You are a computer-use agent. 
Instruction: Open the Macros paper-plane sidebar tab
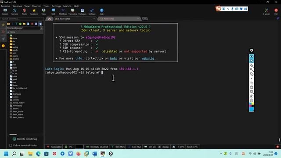[3, 39]
